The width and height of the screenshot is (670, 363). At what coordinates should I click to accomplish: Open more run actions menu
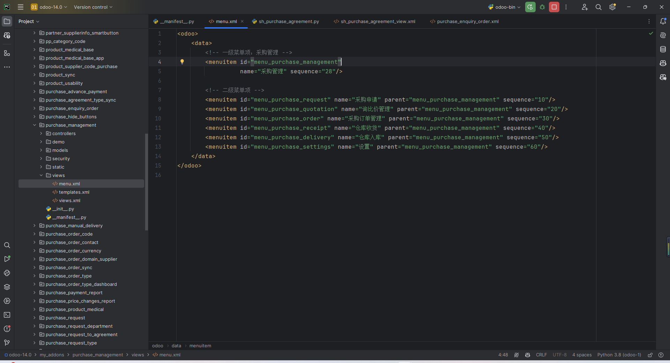point(566,7)
